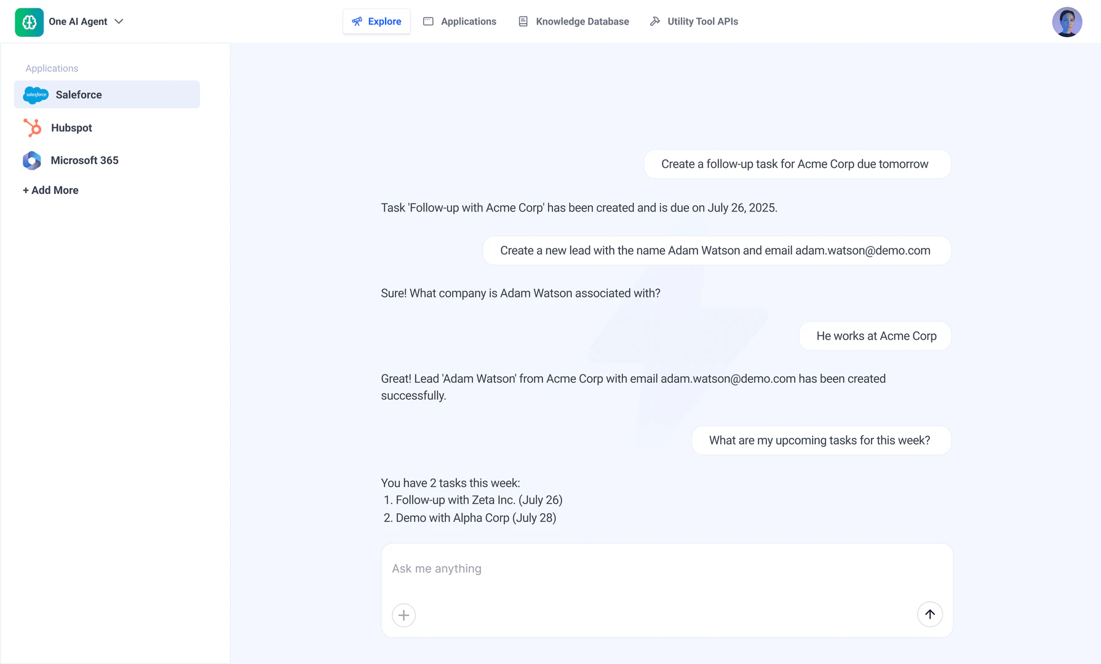Click the telescope icon beside Explore
Screen dimensions: 1101x664
(357, 22)
